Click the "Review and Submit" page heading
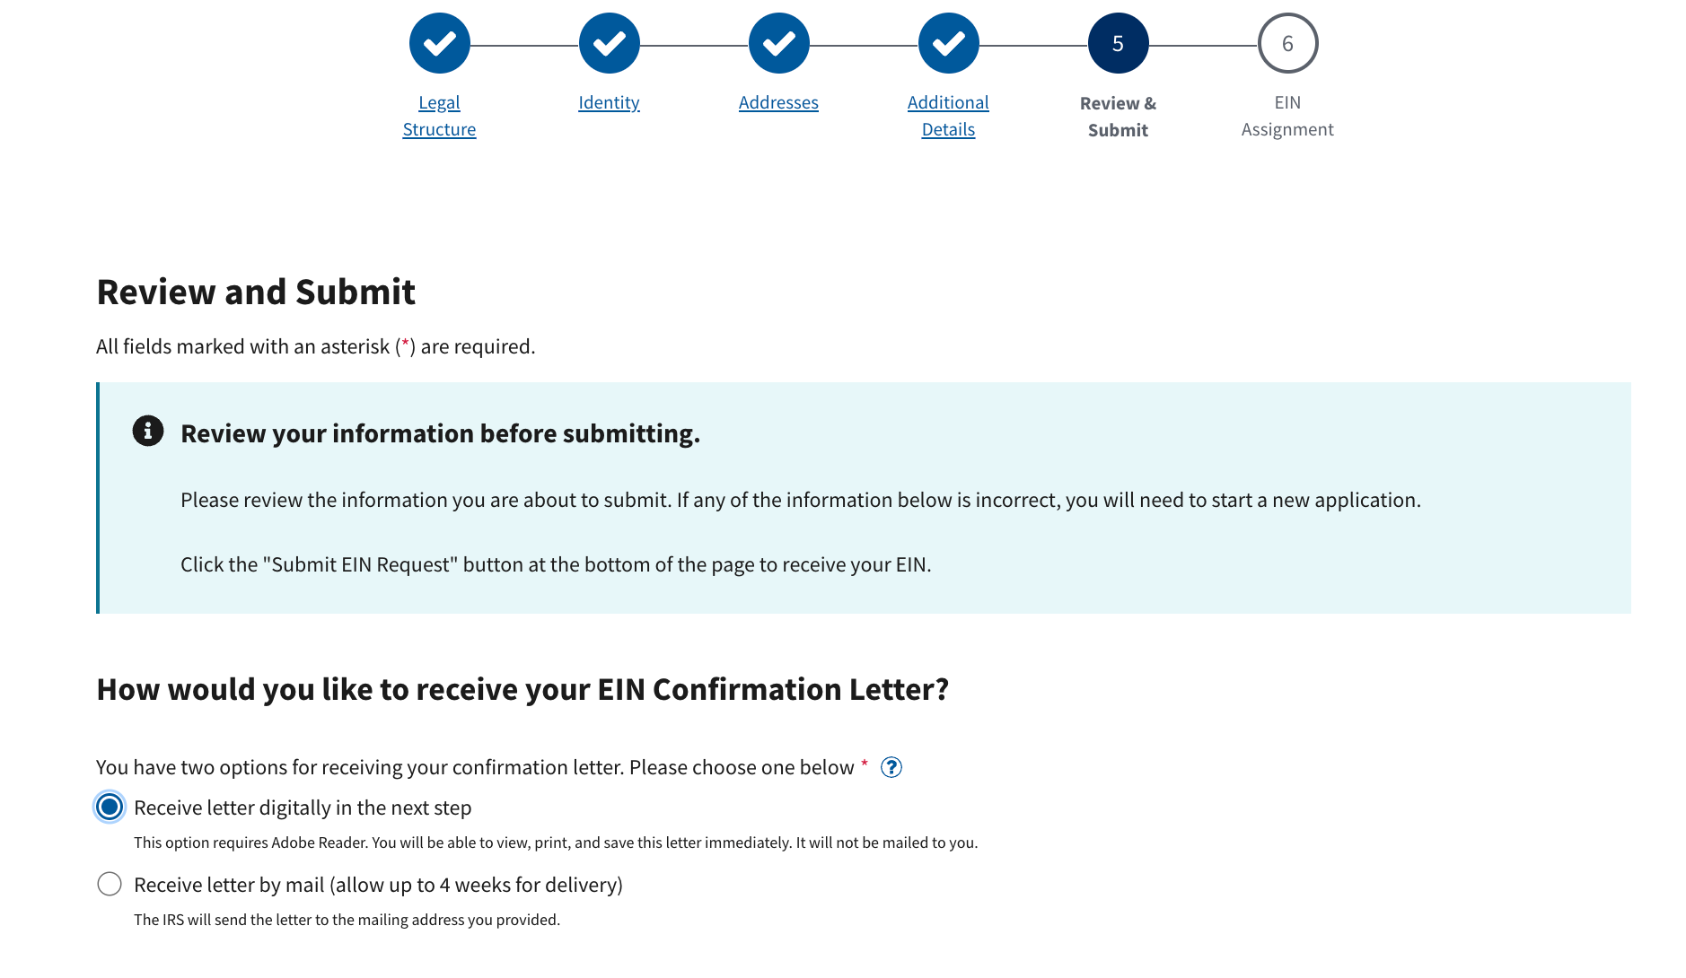The image size is (1686, 978). [256, 292]
